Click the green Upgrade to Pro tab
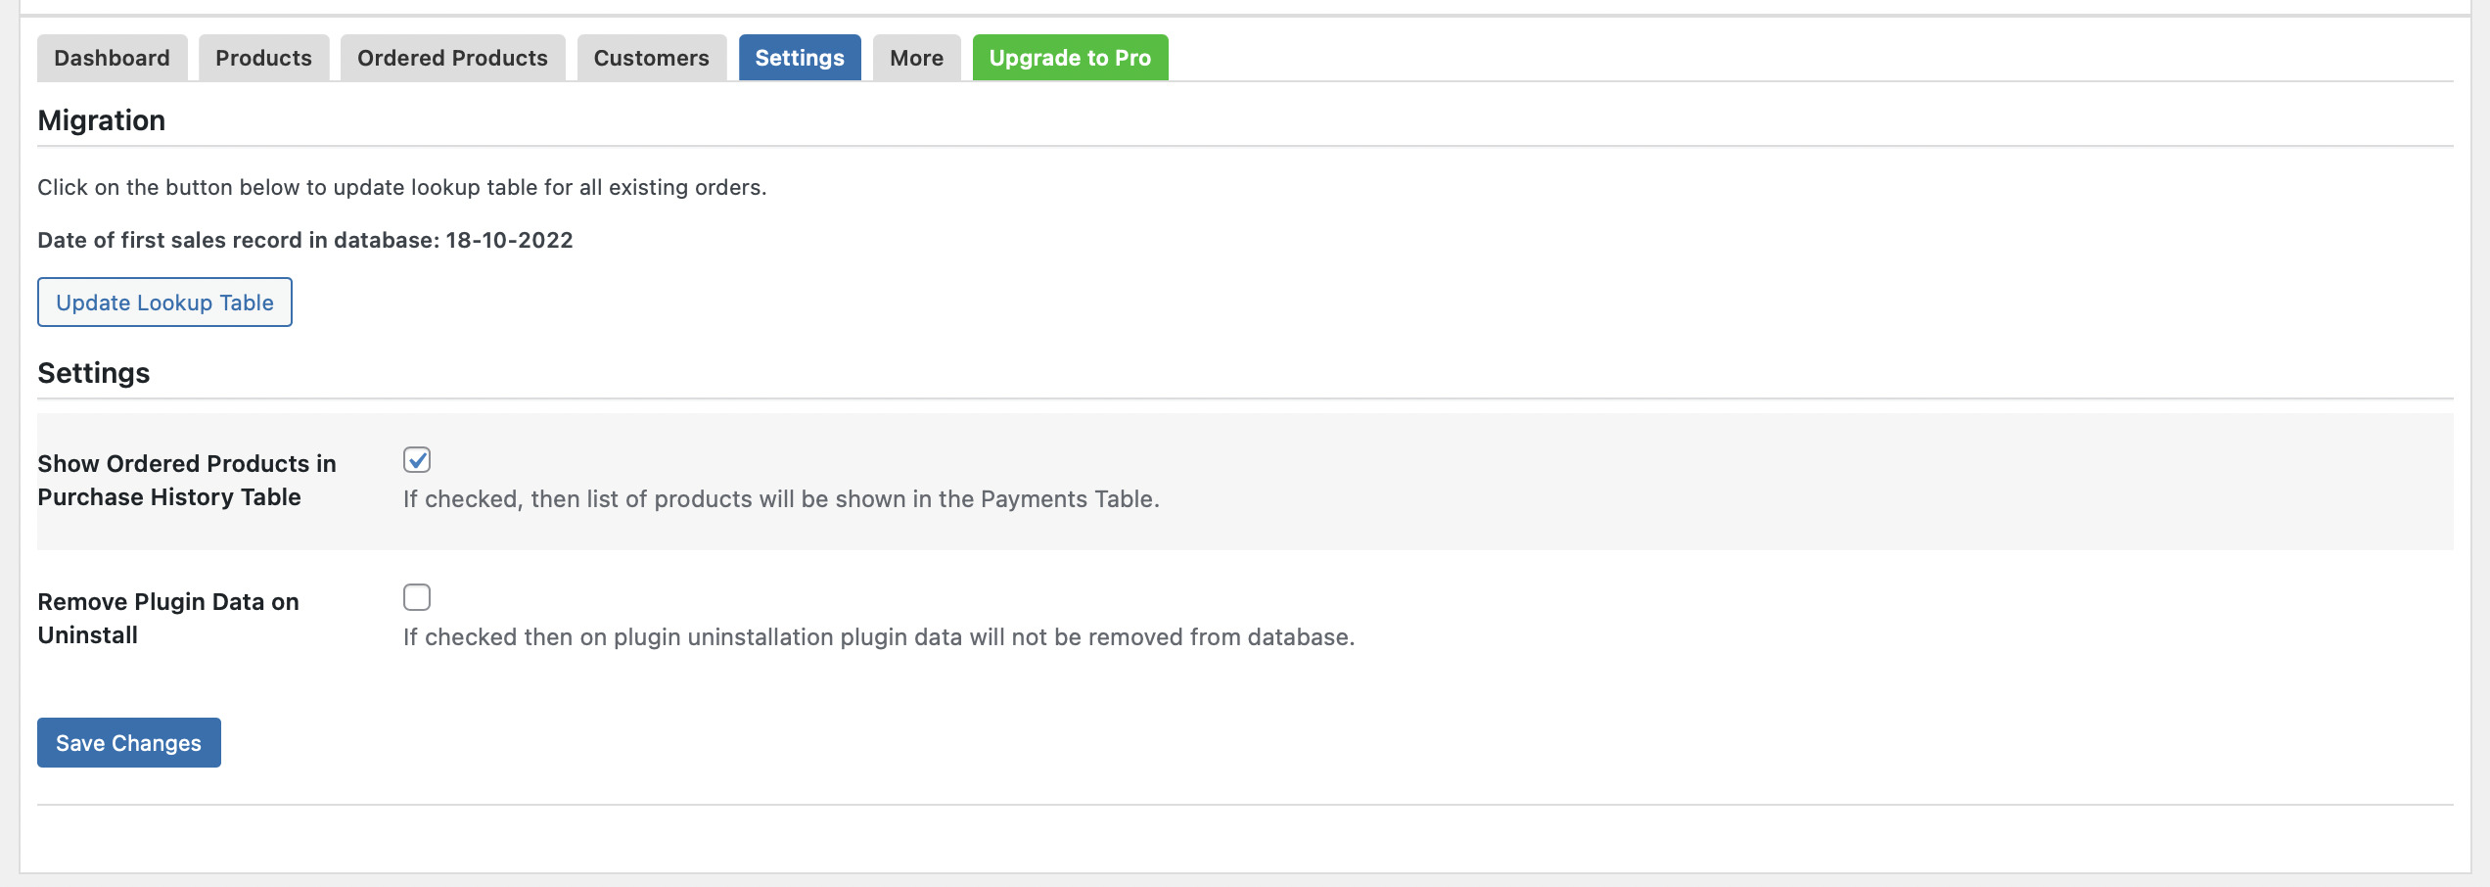Screen dimensions: 2490x887 (1070, 58)
